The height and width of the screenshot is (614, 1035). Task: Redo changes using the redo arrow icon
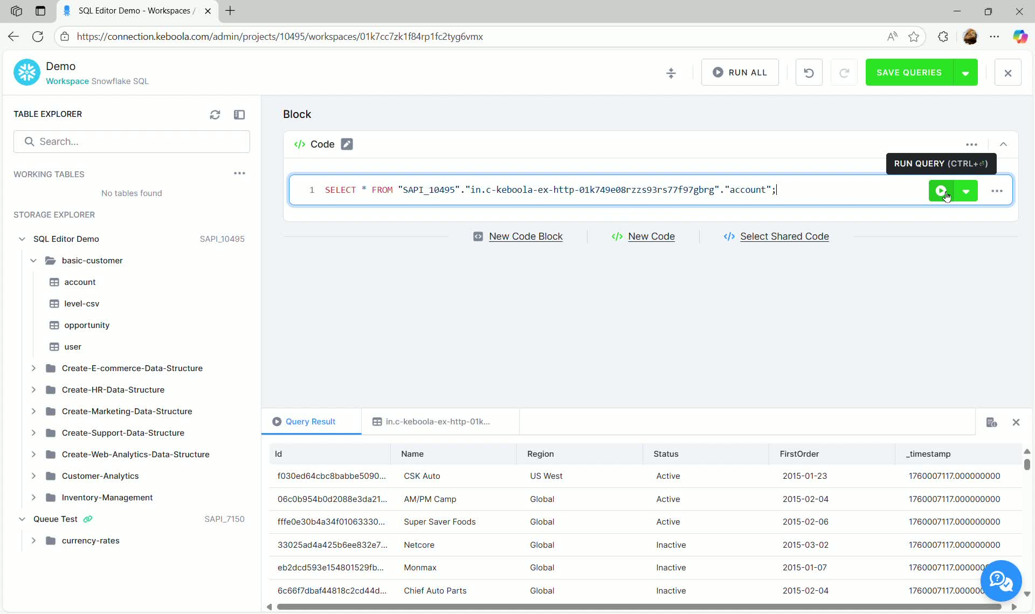844,72
